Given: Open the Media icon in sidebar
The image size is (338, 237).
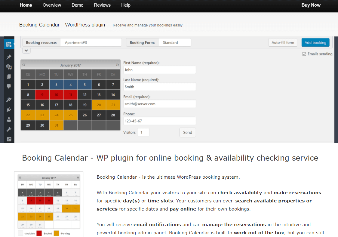Looking at the screenshot, I should pos(9,67).
